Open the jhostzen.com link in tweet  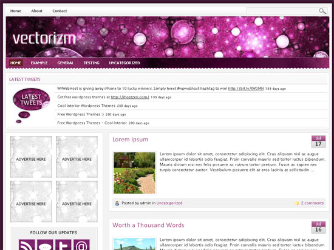tap(130, 97)
